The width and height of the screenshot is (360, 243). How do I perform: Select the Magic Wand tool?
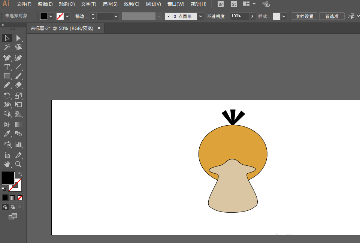7,47
